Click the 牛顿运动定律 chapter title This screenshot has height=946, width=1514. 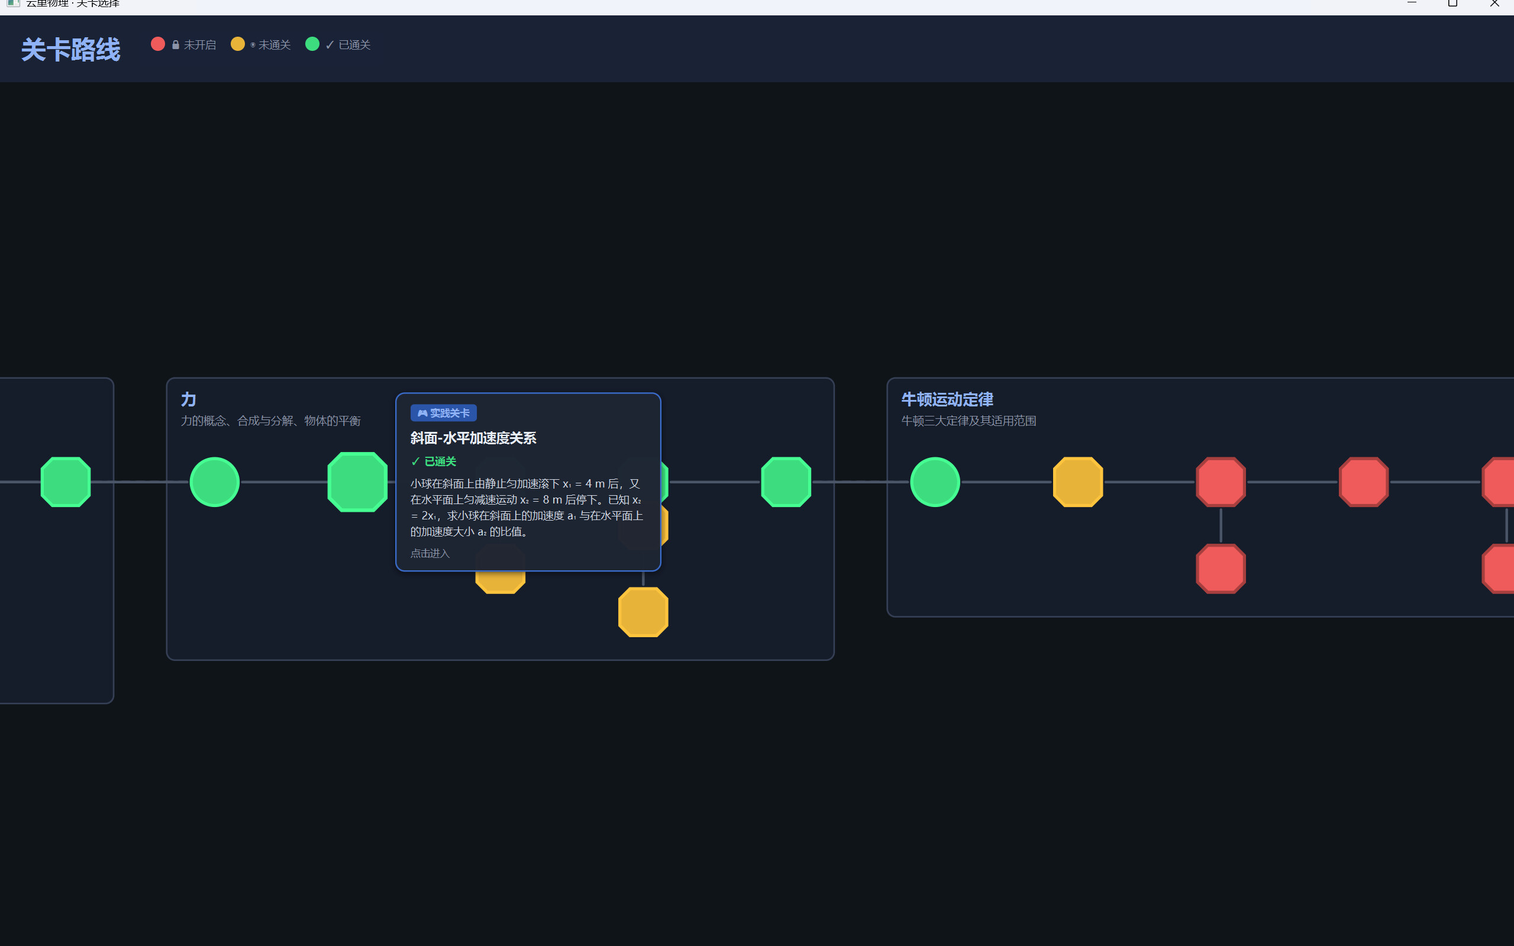[x=947, y=399]
